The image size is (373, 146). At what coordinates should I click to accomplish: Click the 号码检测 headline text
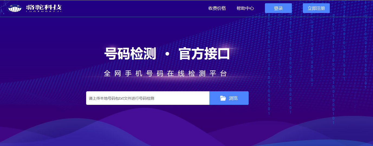130,54
